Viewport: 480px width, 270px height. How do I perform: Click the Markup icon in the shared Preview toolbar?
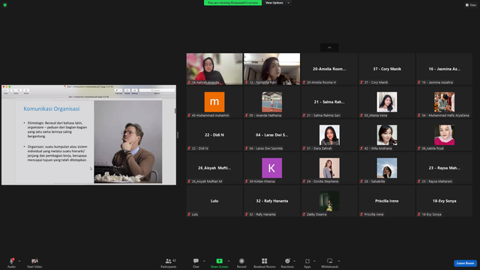pyautogui.click(x=135, y=91)
